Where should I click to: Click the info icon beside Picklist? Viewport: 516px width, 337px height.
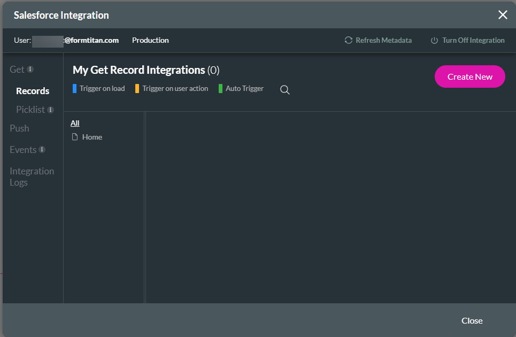tap(50, 110)
